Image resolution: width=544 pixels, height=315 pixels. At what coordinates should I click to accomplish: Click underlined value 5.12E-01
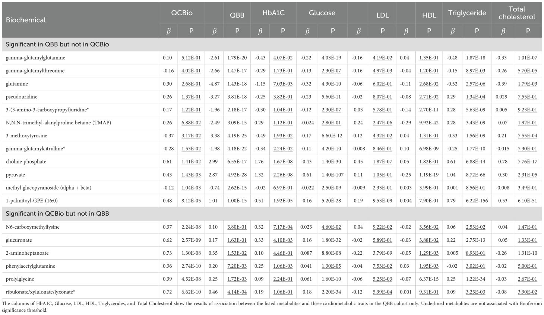coord(191,58)
